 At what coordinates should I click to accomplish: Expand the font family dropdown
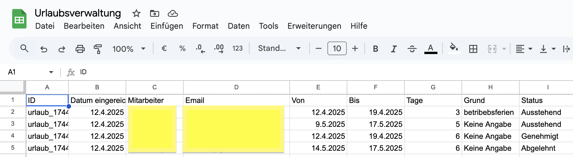tap(279, 49)
